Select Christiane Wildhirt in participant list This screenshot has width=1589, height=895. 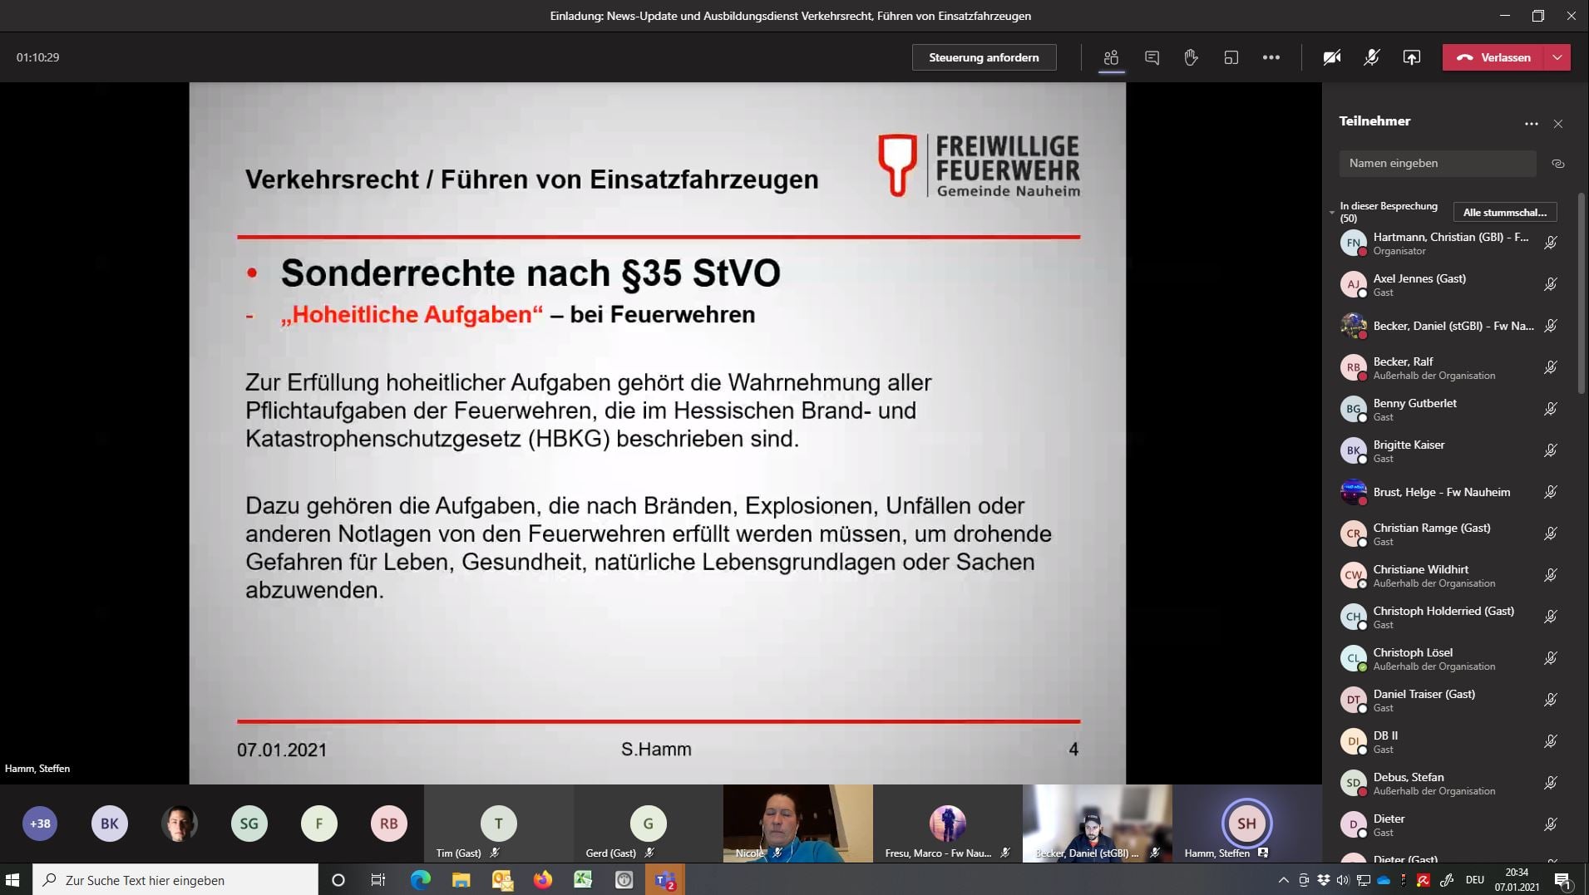[1420, 575]
